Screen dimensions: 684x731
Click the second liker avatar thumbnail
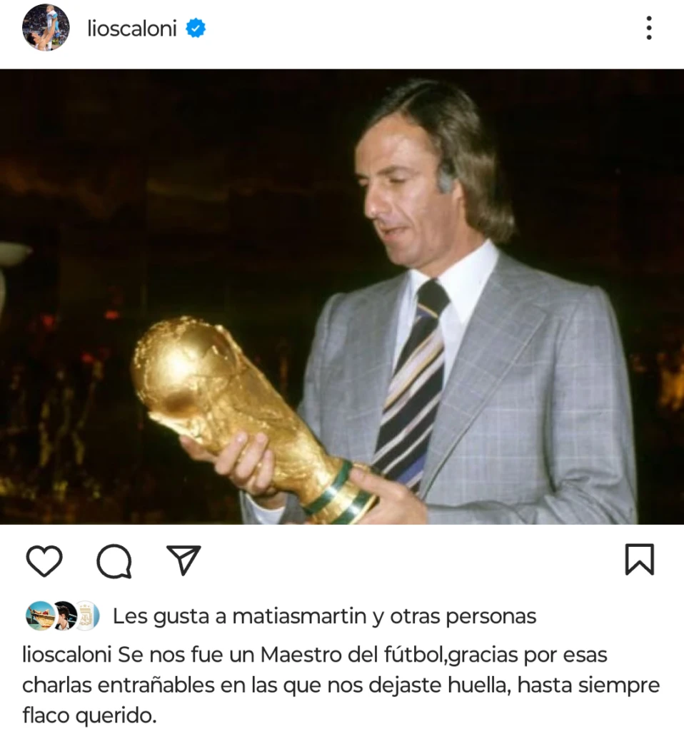[x=64, y=616]
